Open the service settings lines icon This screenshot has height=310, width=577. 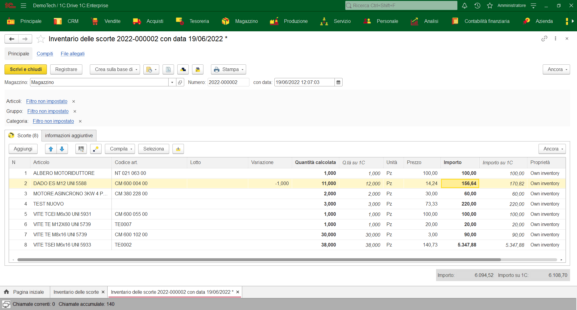[533, 5]
